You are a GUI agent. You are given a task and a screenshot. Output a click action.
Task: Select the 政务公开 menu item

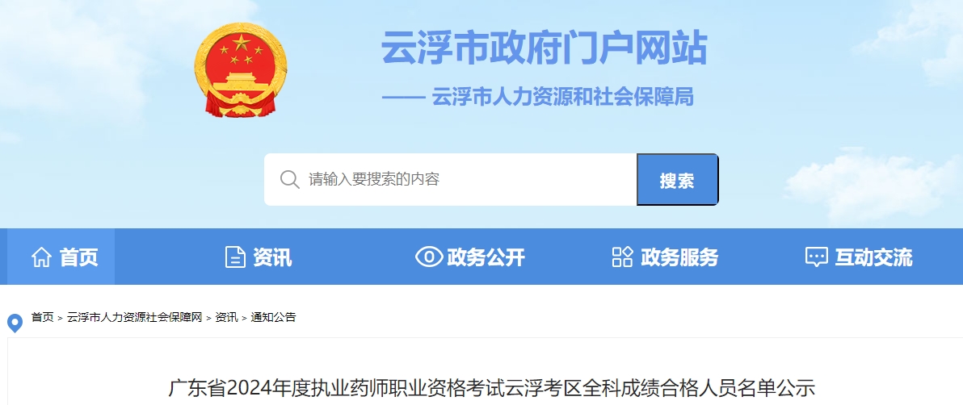pos(470,257)
